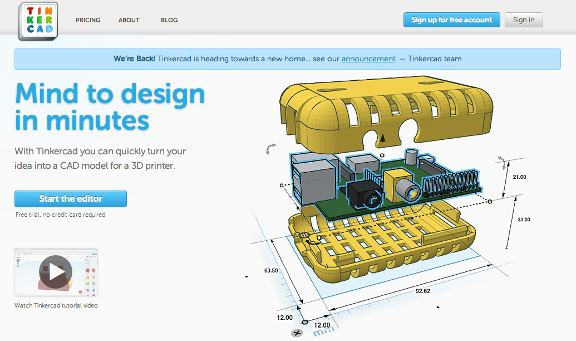The image size is (576, 341).
Task: Click the curved rotate arrow left of the model
Action: 270,149
